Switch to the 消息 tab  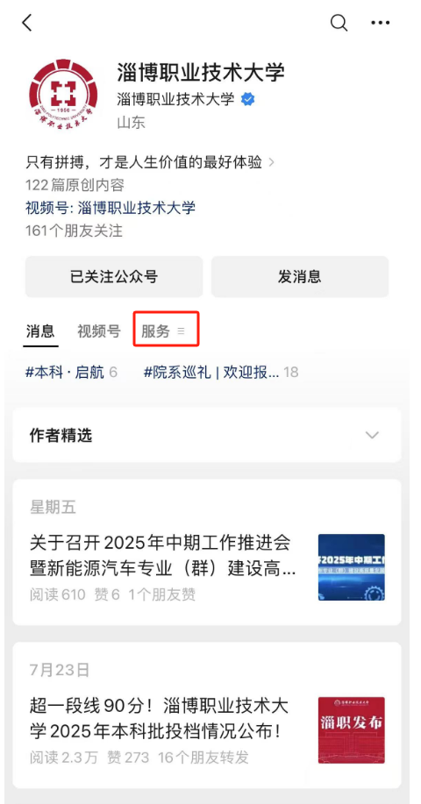[x=40, y=331]
